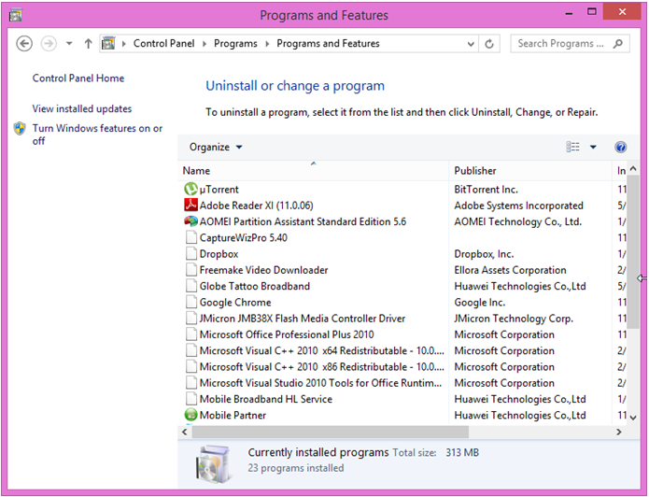
Task: Select Adobe Reader XI icon in list
Action: [x=190, y=205]
